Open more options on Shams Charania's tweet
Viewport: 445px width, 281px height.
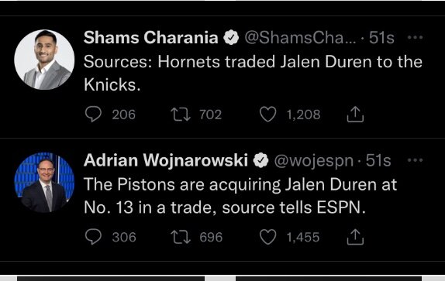[416, 37]
